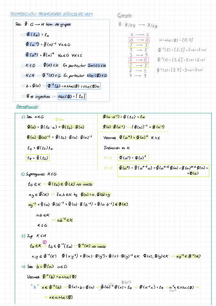This screenshot has height=306, width=216.
Task: Click the green boxed '1 → 1' mapping
Action: tap(139, 45)
